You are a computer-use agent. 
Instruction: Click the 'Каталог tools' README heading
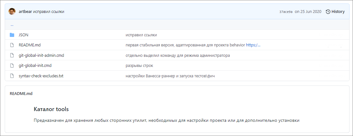[51, 109]
